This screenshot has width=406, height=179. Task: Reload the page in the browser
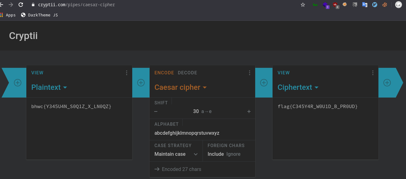(x=21, y=5)
